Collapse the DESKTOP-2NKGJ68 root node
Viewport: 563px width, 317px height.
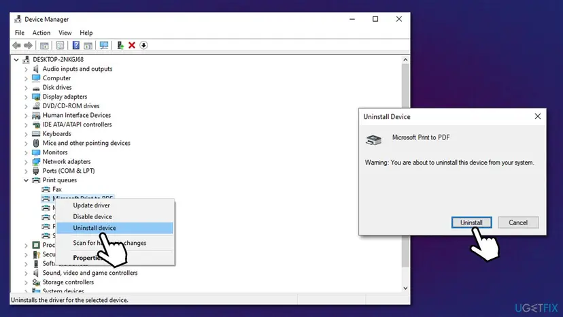[x=16, y=60]
